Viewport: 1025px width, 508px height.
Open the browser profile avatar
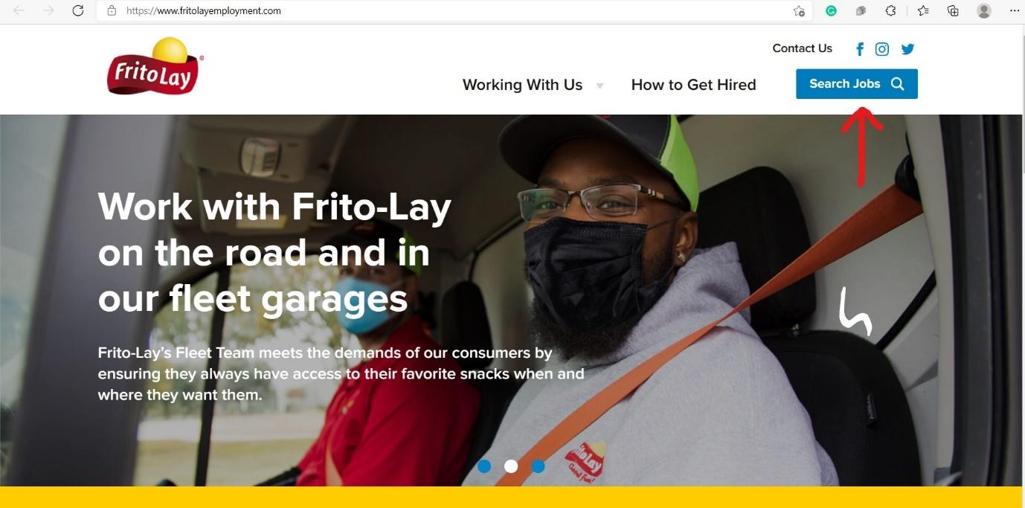pyautogui.click(x=984, y=10)
